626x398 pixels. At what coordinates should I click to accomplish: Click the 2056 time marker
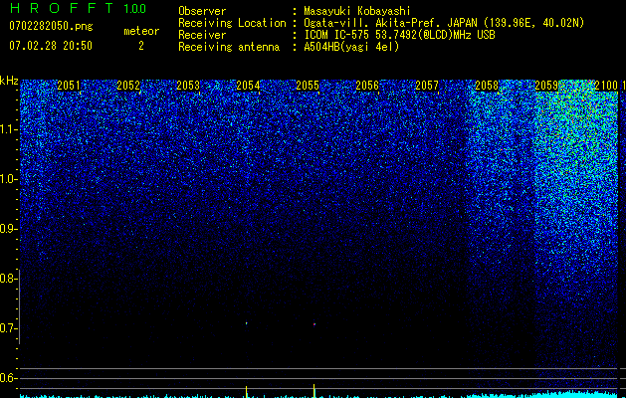click(367, 86)
